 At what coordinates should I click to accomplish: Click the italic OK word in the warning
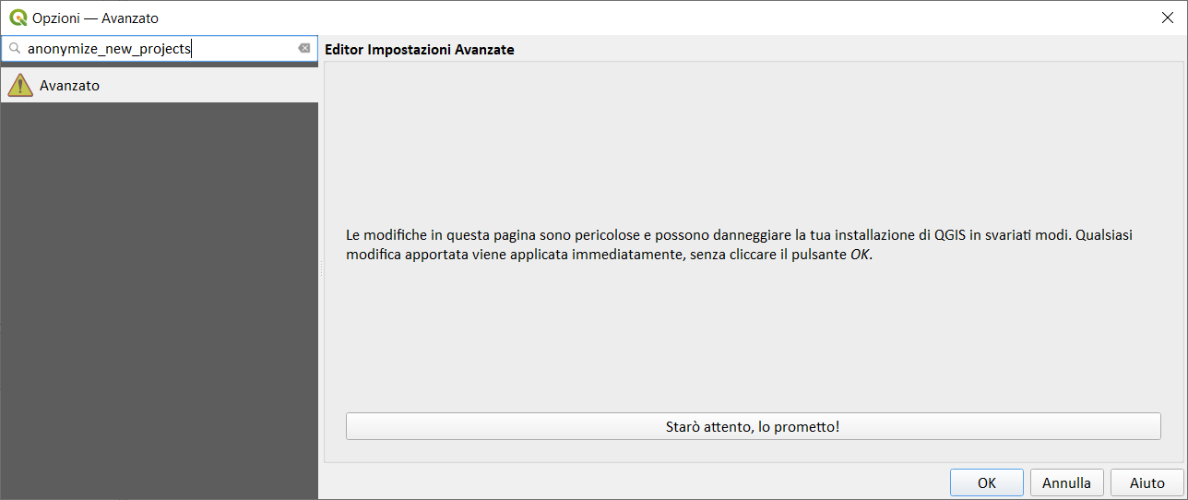click(x=860, y=256)
